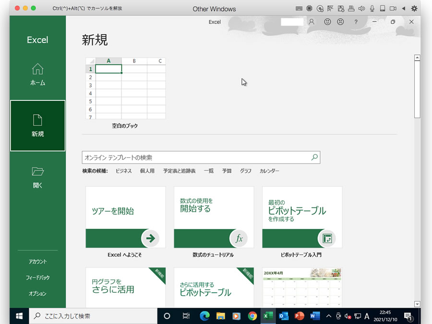Search suggested category 予算
Image resolution: width=432 pixels, height=324 pixels.
pyautogui.click(x=227, y=171)
